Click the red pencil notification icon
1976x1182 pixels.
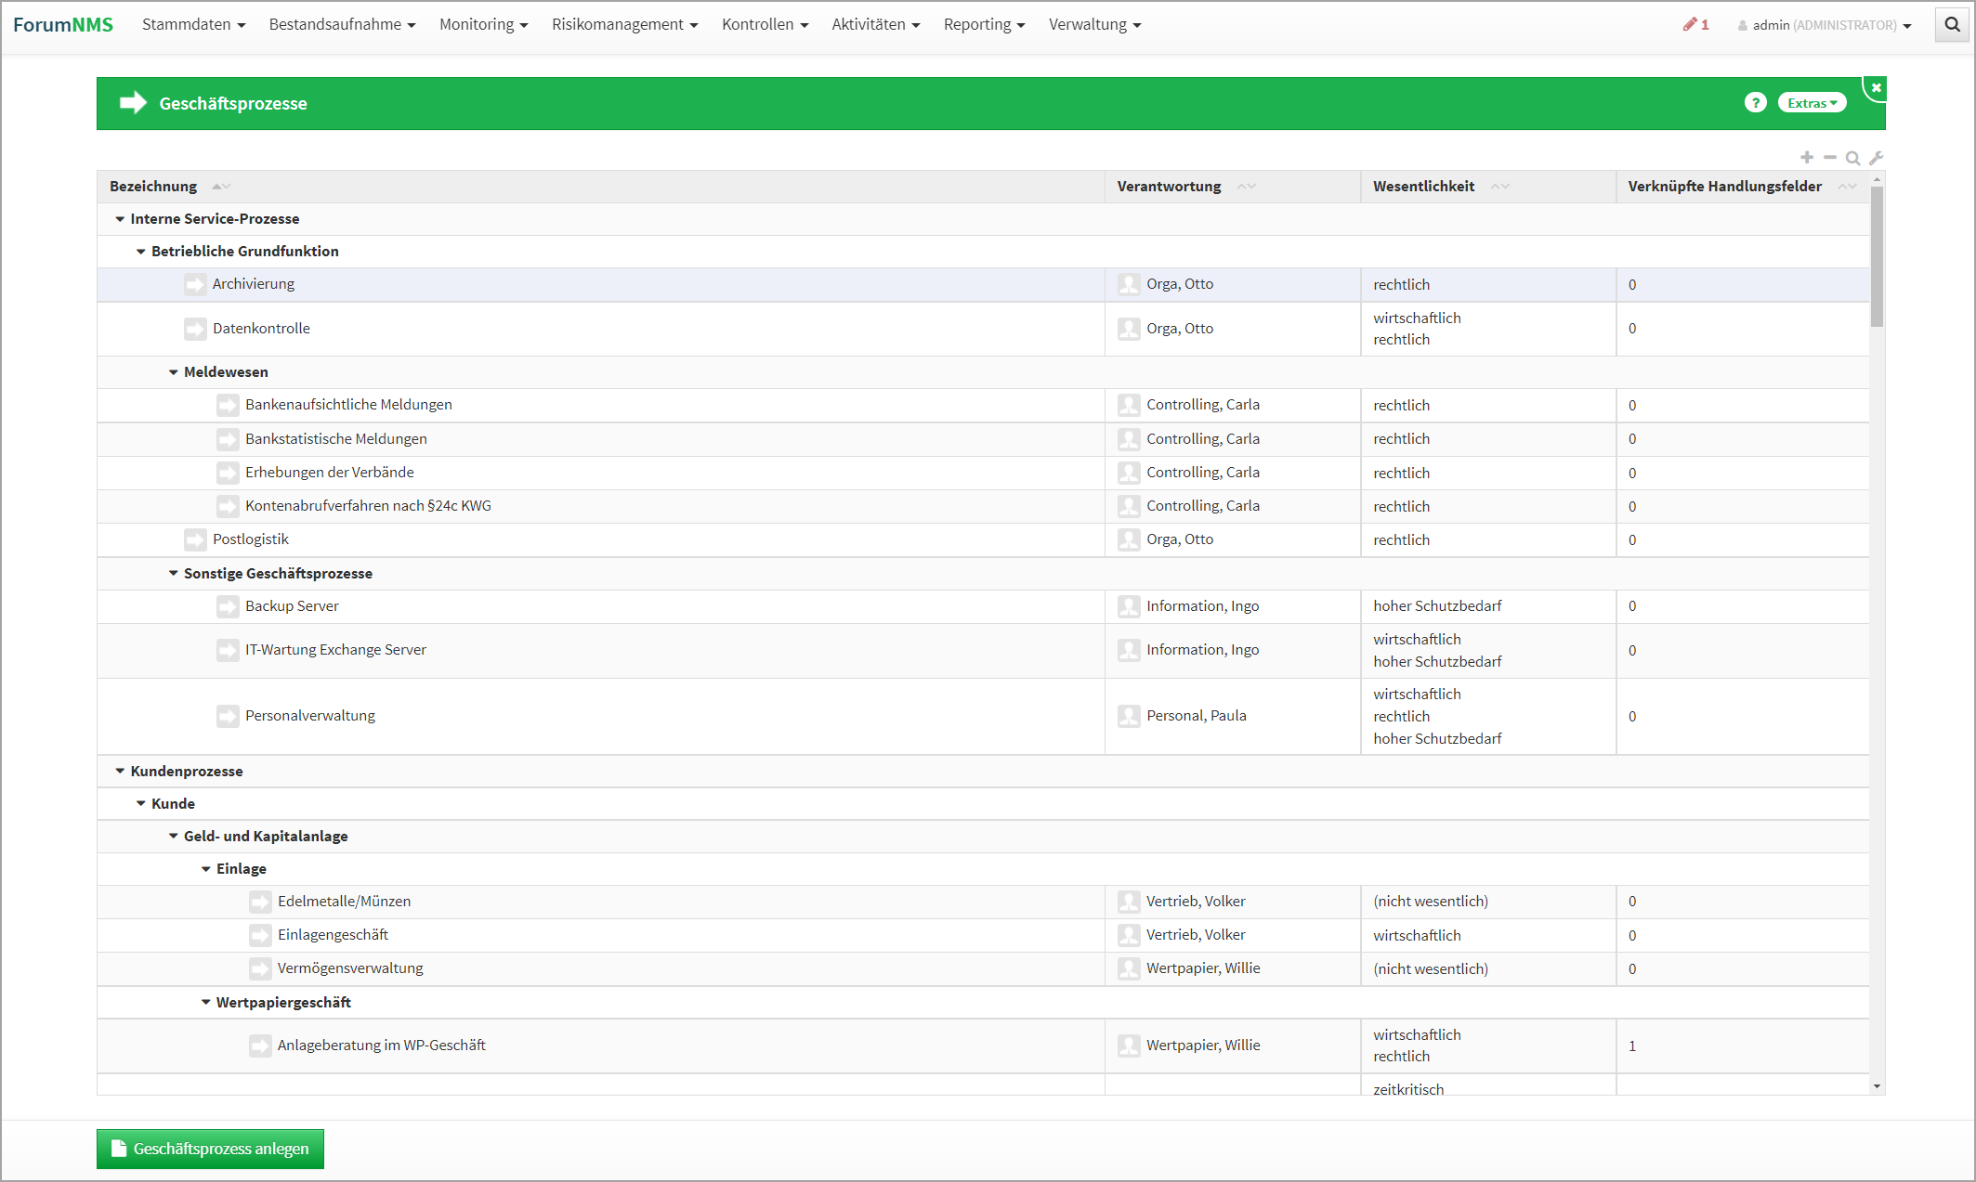(1691, 25)
